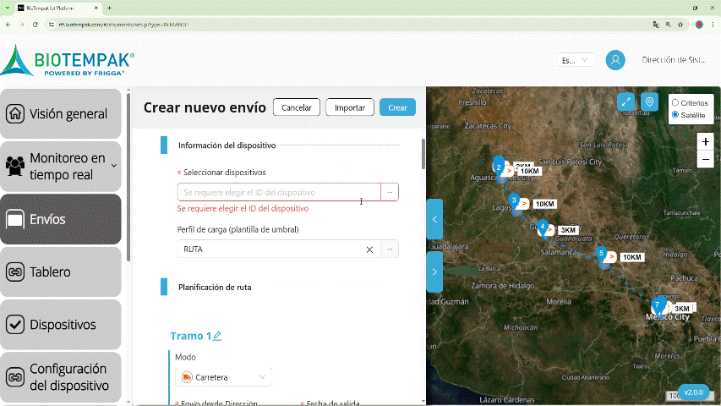721x406 pixels.
Task: Zoom out on the map
Action: point(705,160)
